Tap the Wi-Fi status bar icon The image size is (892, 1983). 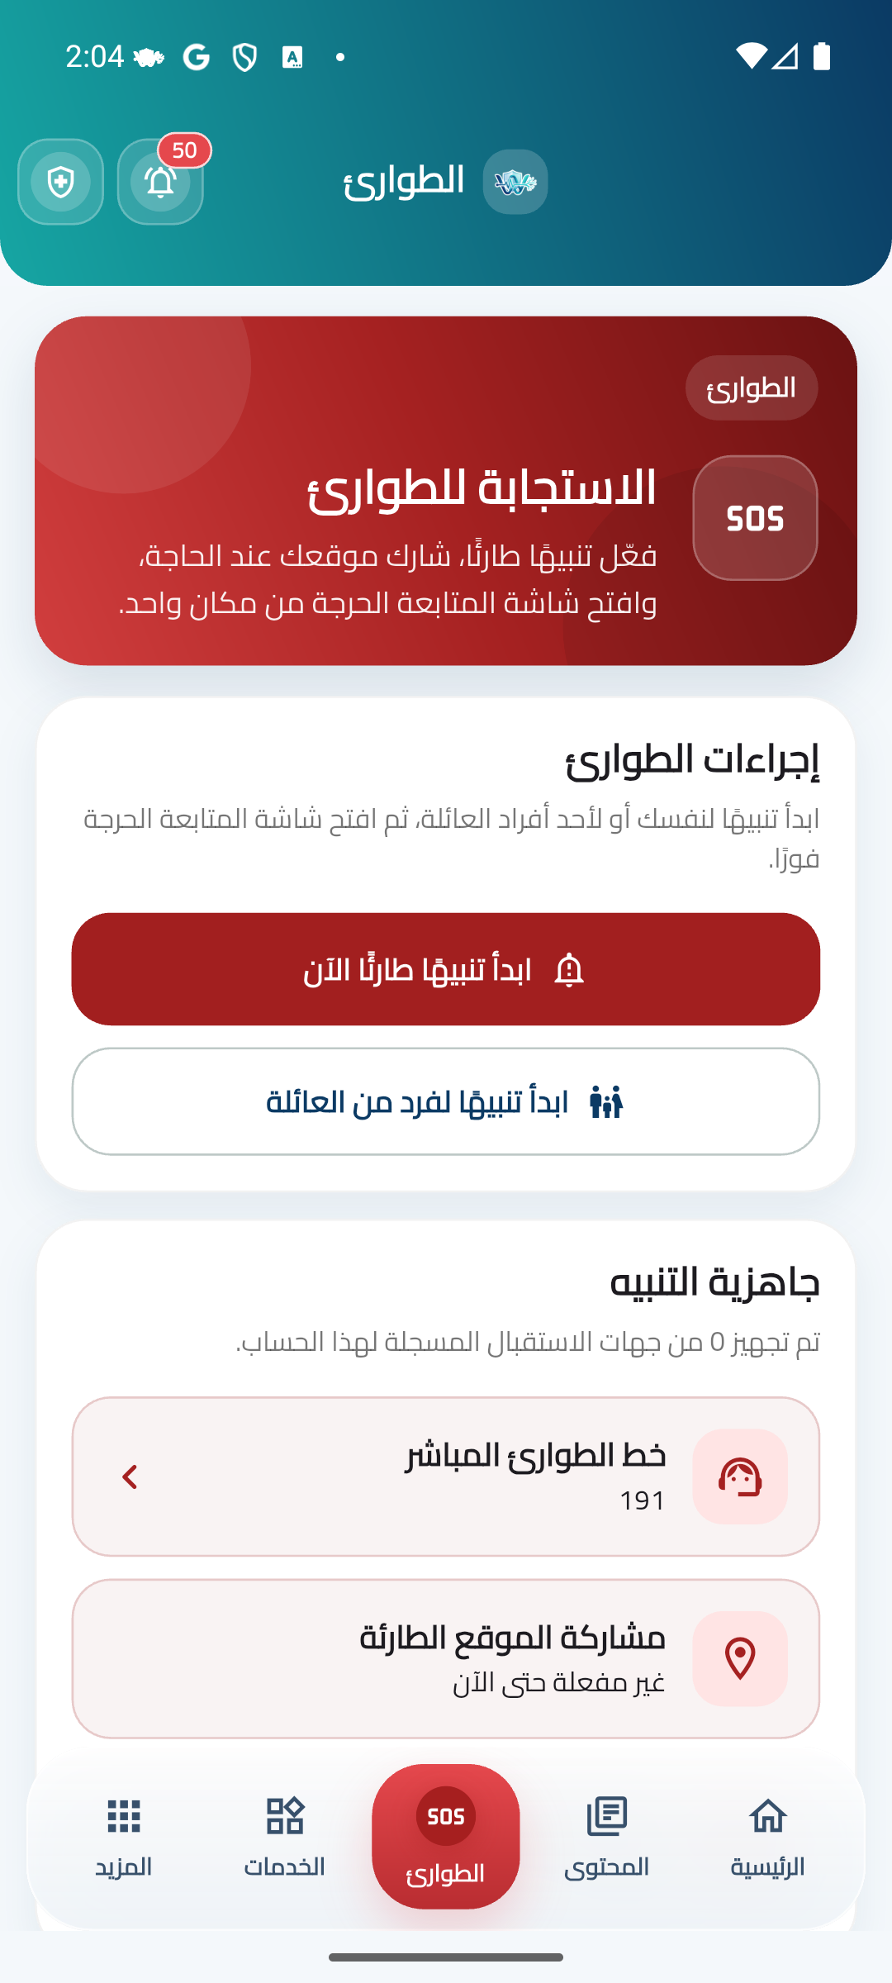pyautogui.click(x=750, y=56)
